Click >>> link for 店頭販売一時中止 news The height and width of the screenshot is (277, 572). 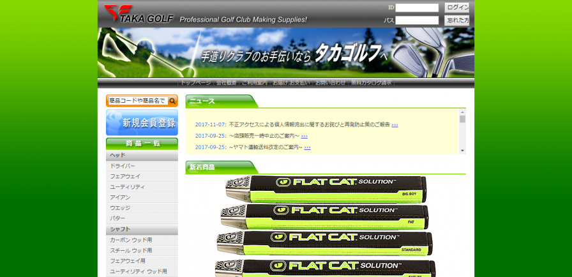click(305, 137)
